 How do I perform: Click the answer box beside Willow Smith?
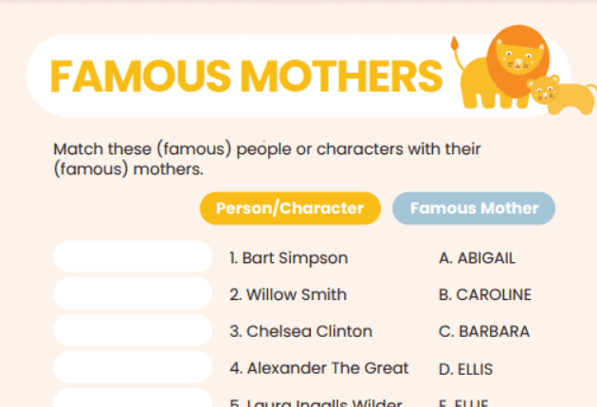coord(133,294)
